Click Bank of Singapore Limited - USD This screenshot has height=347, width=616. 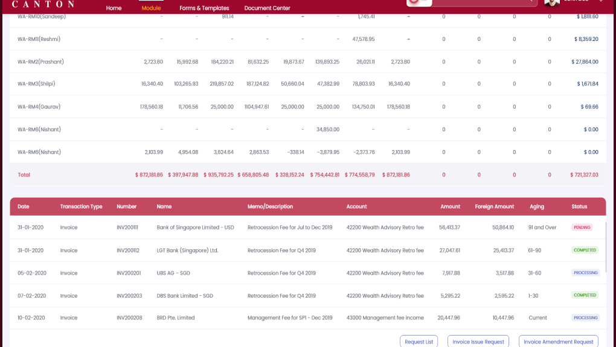(x=195, y=227)
